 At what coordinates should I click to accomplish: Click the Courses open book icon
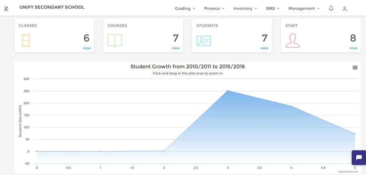tap(115, 40)
